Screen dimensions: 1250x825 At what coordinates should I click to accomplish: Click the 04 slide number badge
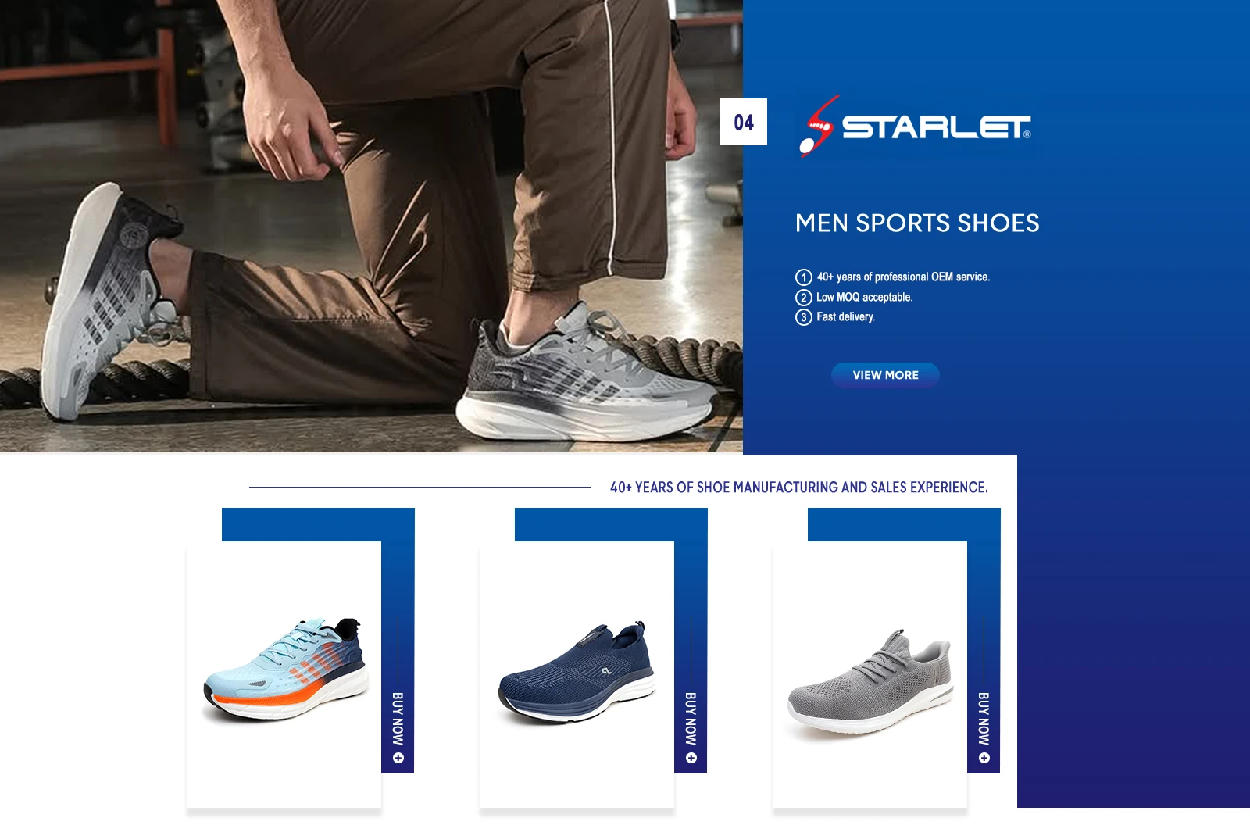coord(744,122)
